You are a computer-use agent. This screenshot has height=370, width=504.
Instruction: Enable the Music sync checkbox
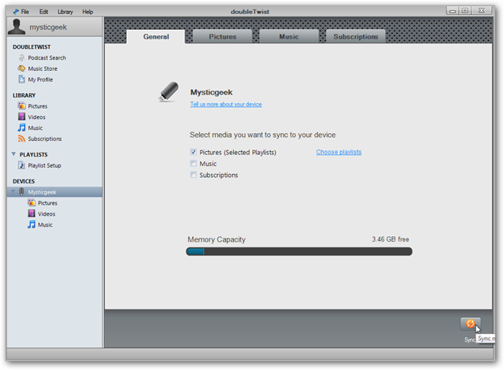pos(193,164)
